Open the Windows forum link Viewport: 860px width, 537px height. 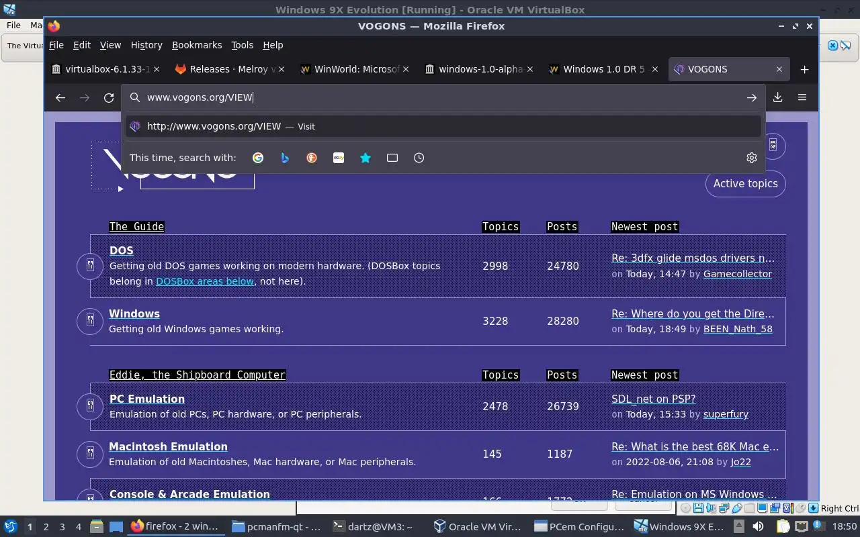coord(134,313)
